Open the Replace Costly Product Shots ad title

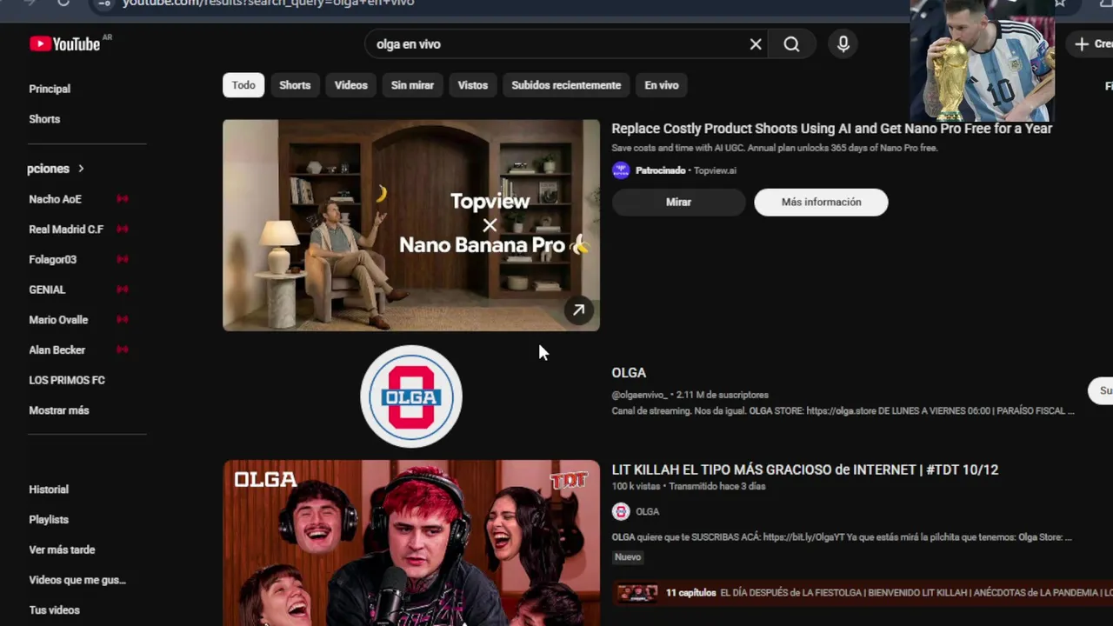click(x=831, y=129)
